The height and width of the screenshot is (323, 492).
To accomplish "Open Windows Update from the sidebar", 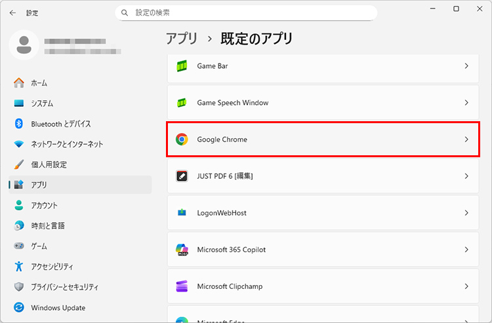I will click(x=58, y=307).
